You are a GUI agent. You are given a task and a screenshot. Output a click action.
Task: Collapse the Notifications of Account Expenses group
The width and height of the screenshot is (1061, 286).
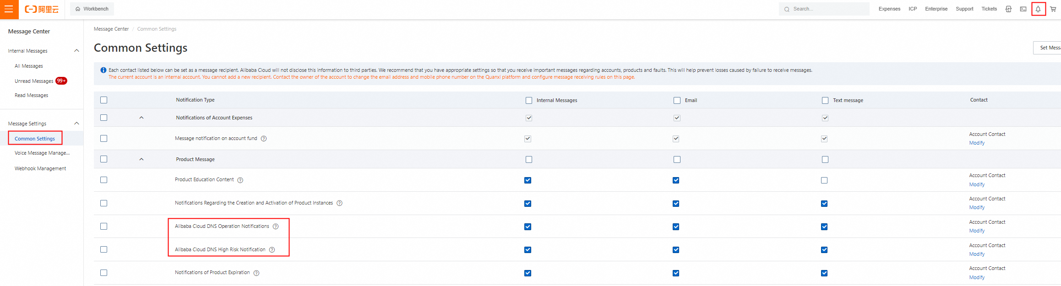[141, 118]
